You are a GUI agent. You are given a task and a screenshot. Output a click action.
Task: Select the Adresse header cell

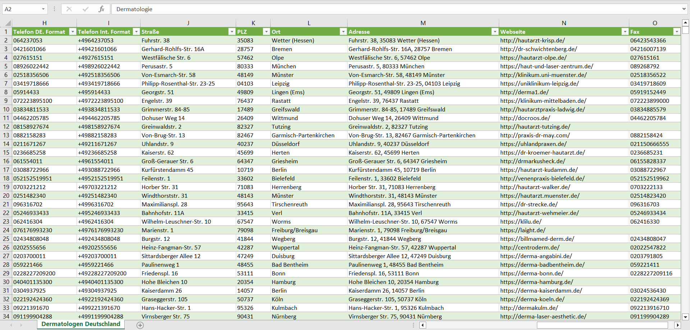(x=423, y=32)
